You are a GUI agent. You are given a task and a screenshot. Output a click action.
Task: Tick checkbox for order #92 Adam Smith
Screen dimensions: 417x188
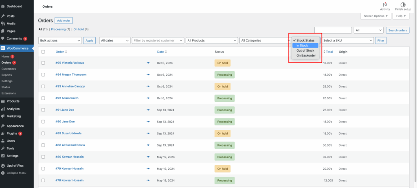point(43,98)
